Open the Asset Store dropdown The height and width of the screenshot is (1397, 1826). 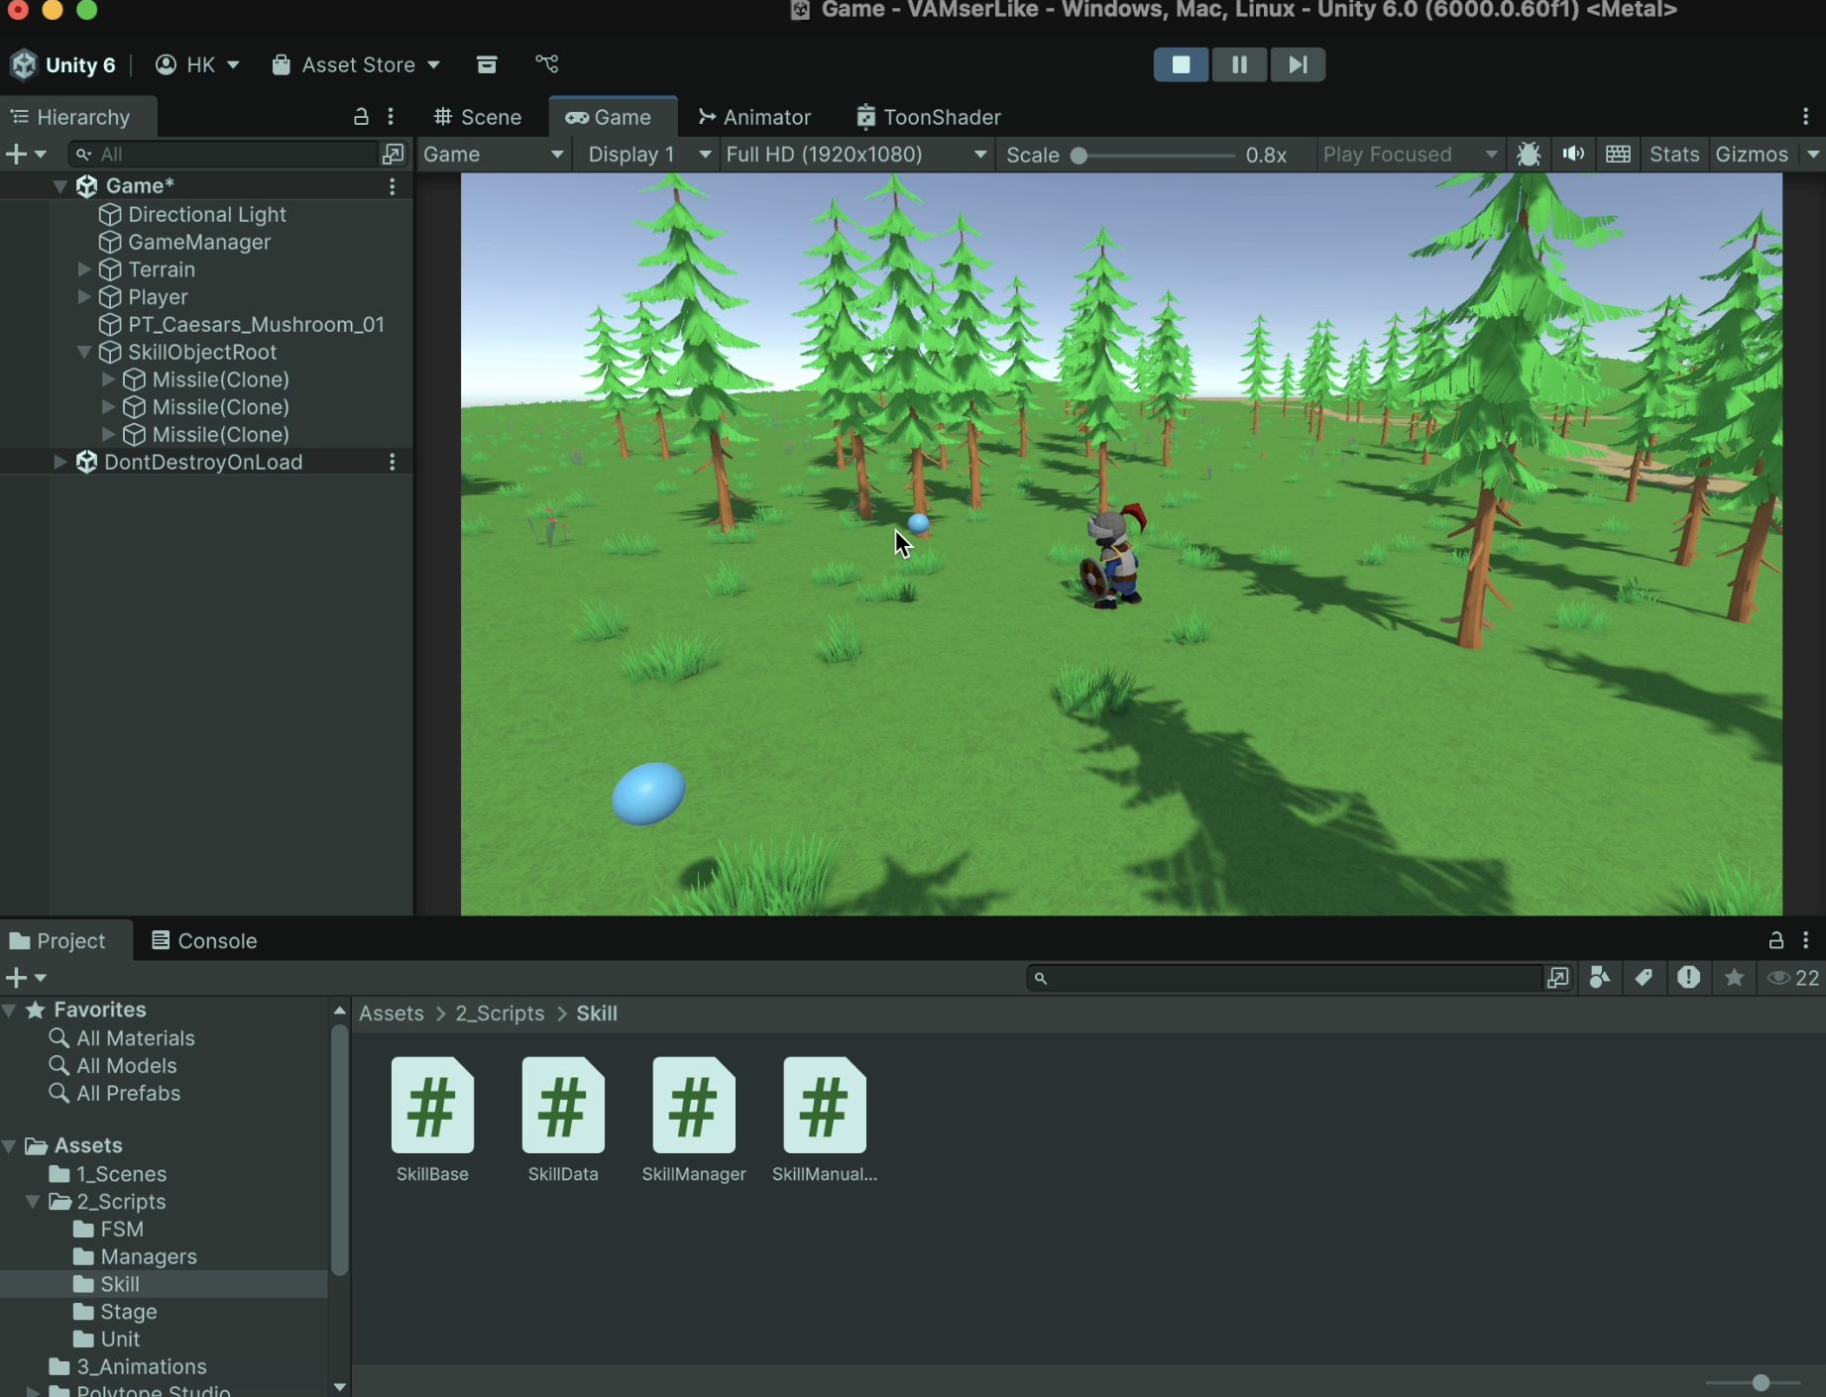tap(356, 64)
